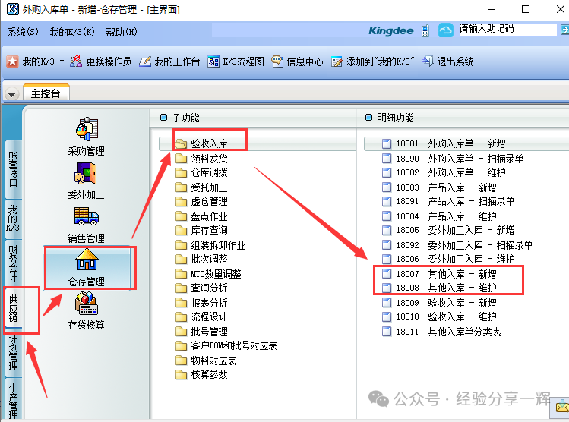Select the 仓存管理 warehouse icon

click(x=86, y=261)
